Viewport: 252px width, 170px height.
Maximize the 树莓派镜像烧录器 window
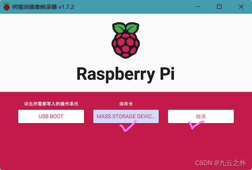pyautogui.click(x=219, y=7)
